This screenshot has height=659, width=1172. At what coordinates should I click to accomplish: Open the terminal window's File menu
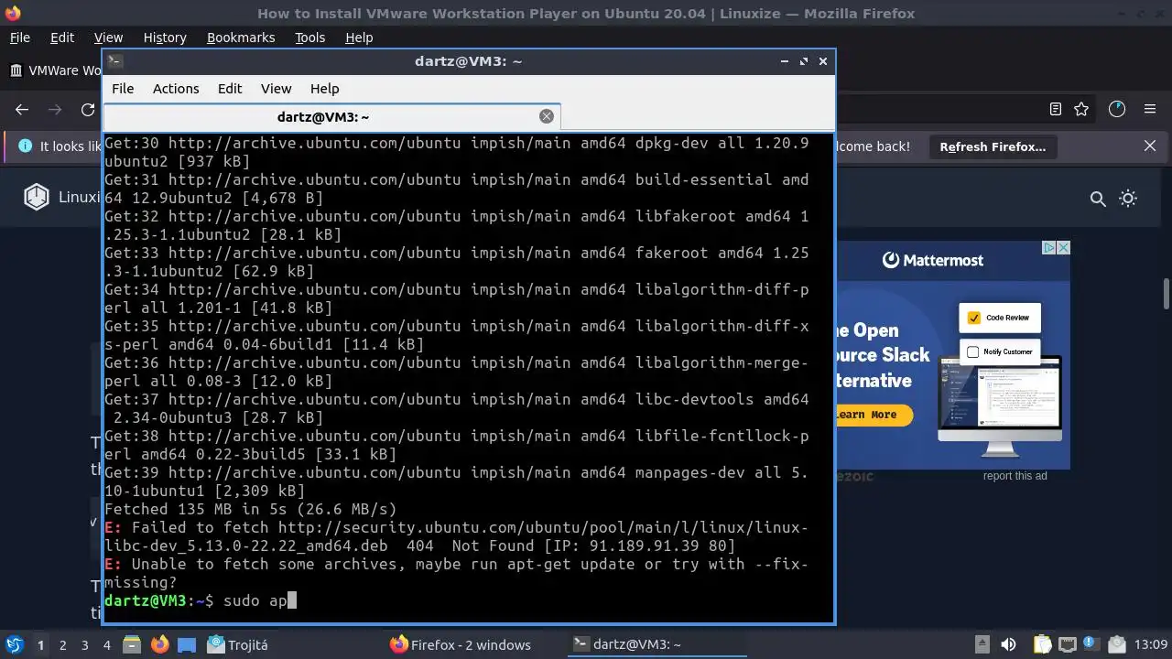123,89
